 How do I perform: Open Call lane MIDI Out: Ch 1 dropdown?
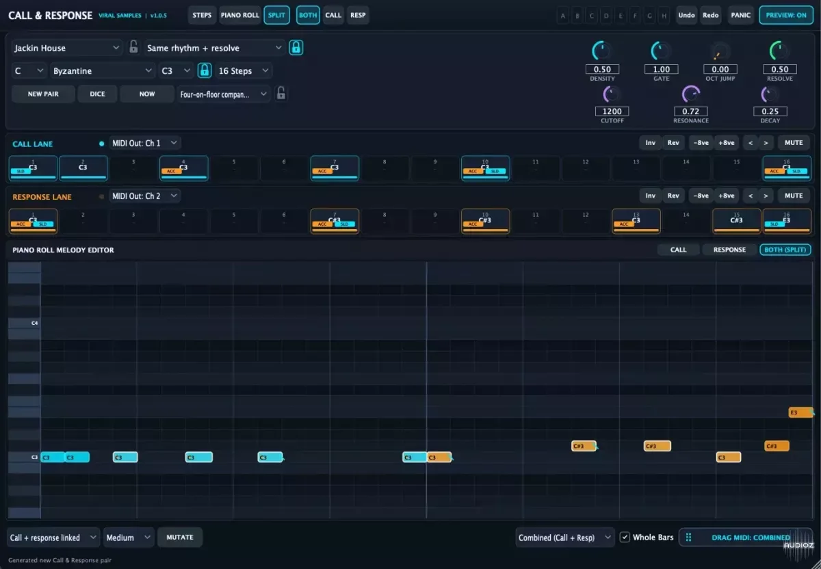pos(145,143)
